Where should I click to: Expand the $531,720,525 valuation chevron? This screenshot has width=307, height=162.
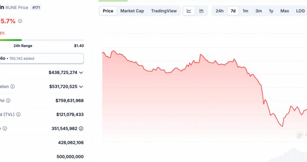(x=81, y=87)
